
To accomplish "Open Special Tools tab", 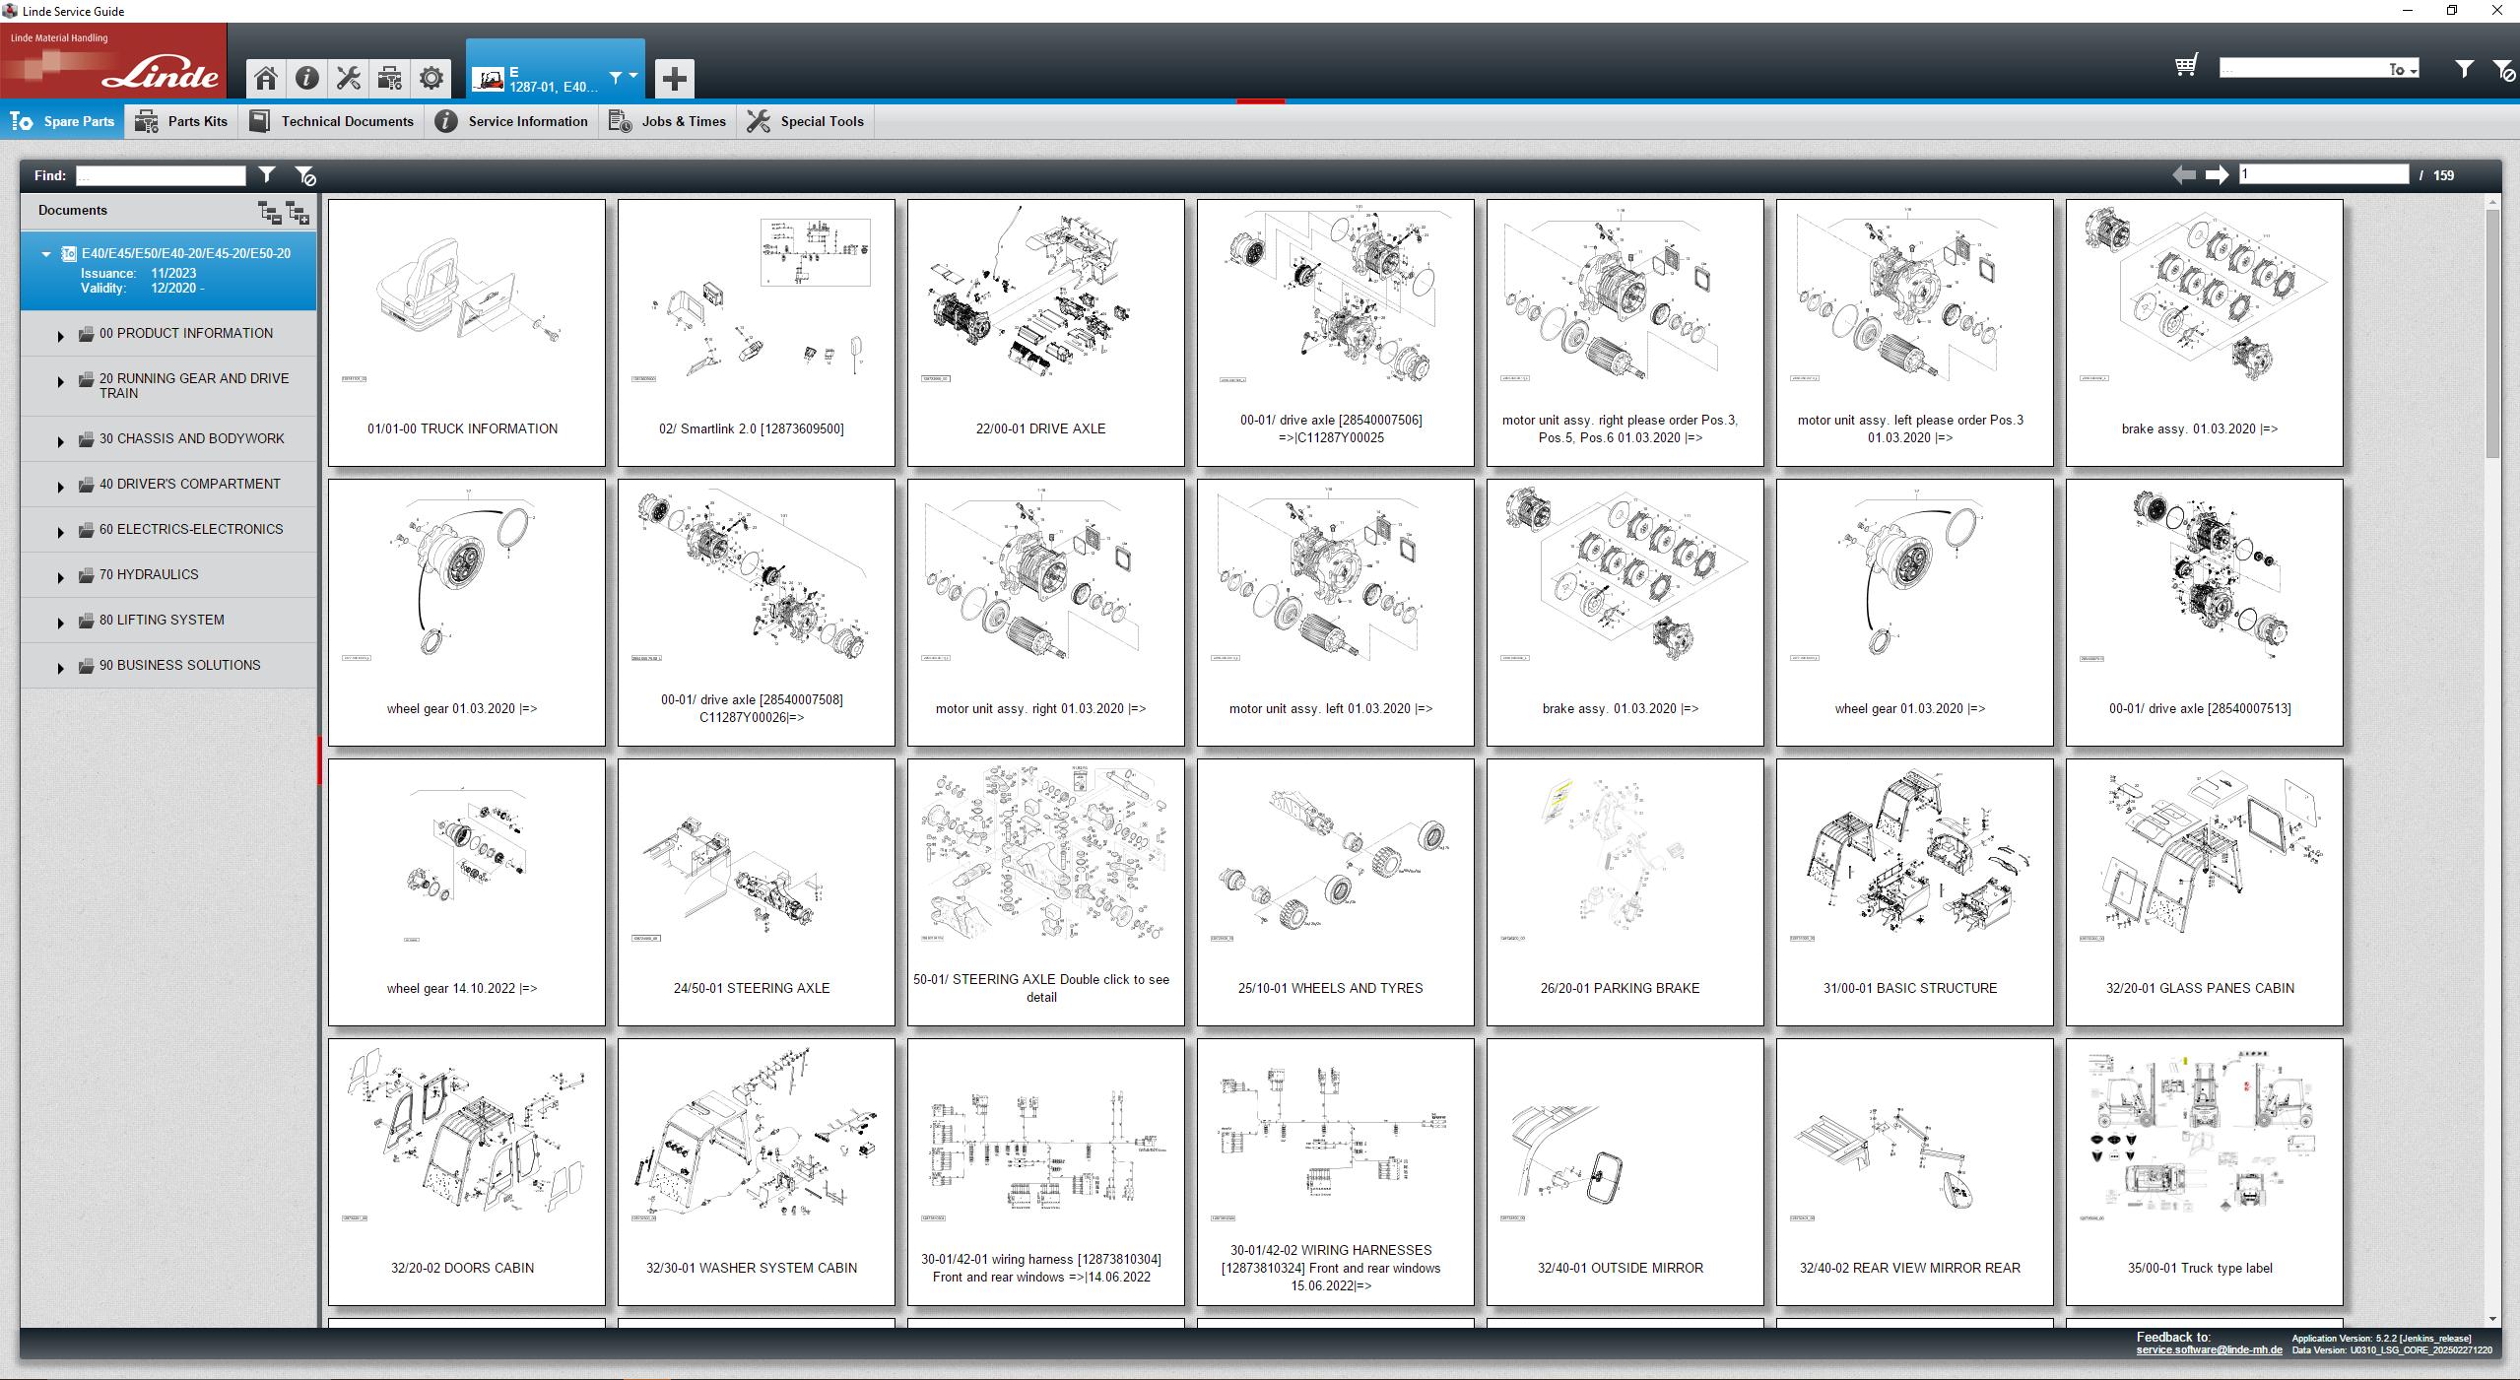I will [806, 121].
